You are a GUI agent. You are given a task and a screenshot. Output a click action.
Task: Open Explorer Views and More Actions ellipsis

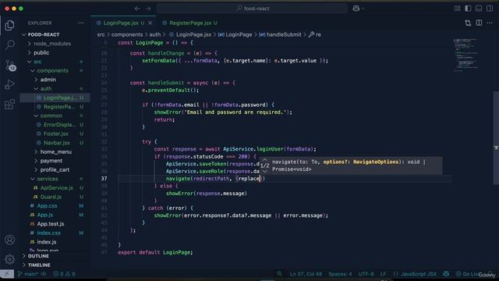(81, 23)
